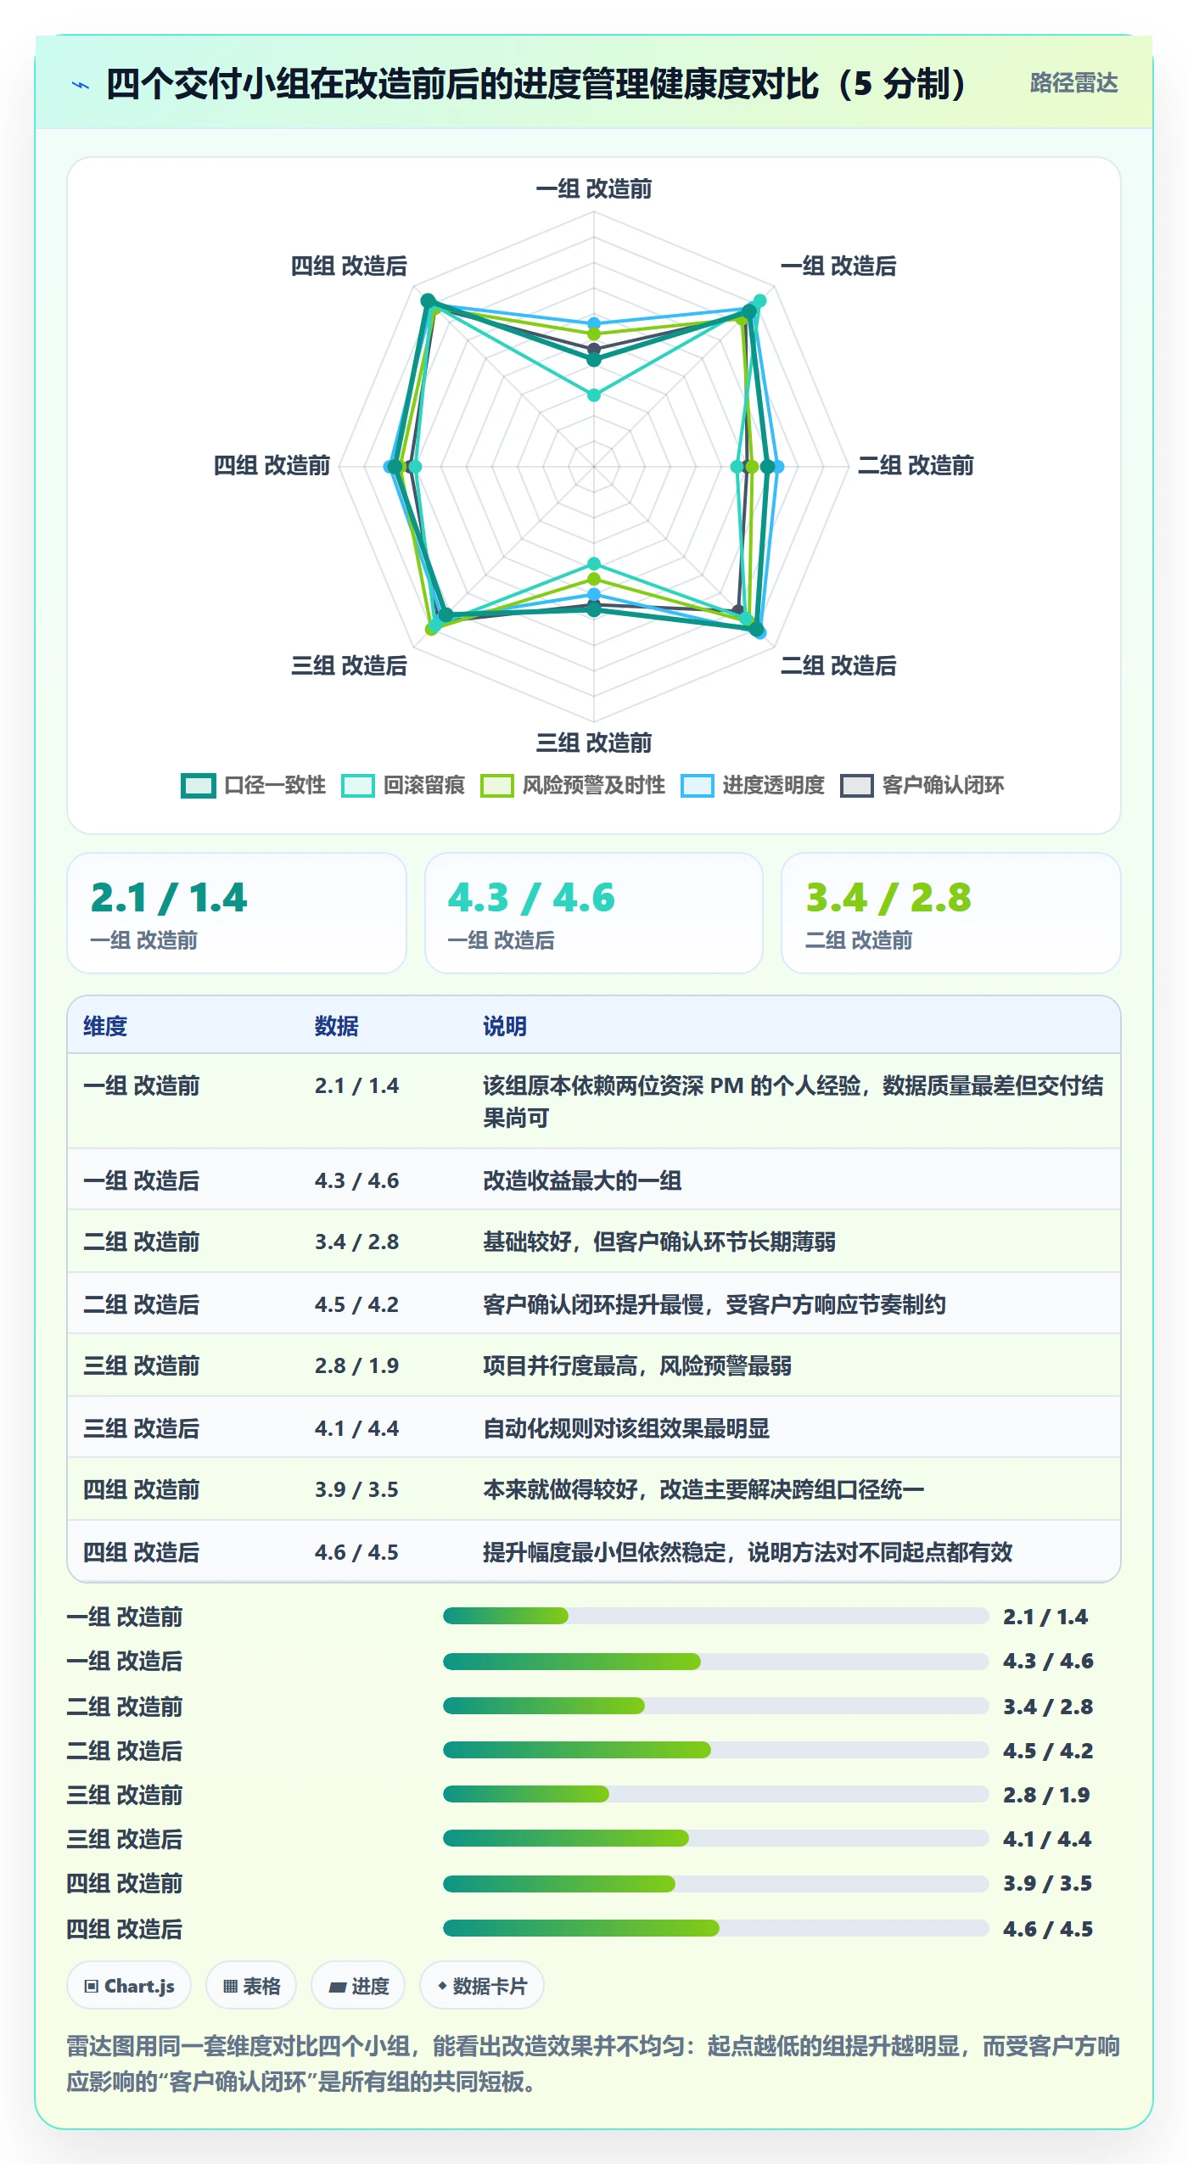Select table value 4.5 / 4.2
The image size is (1188, 2164).
coord(356,1304)
